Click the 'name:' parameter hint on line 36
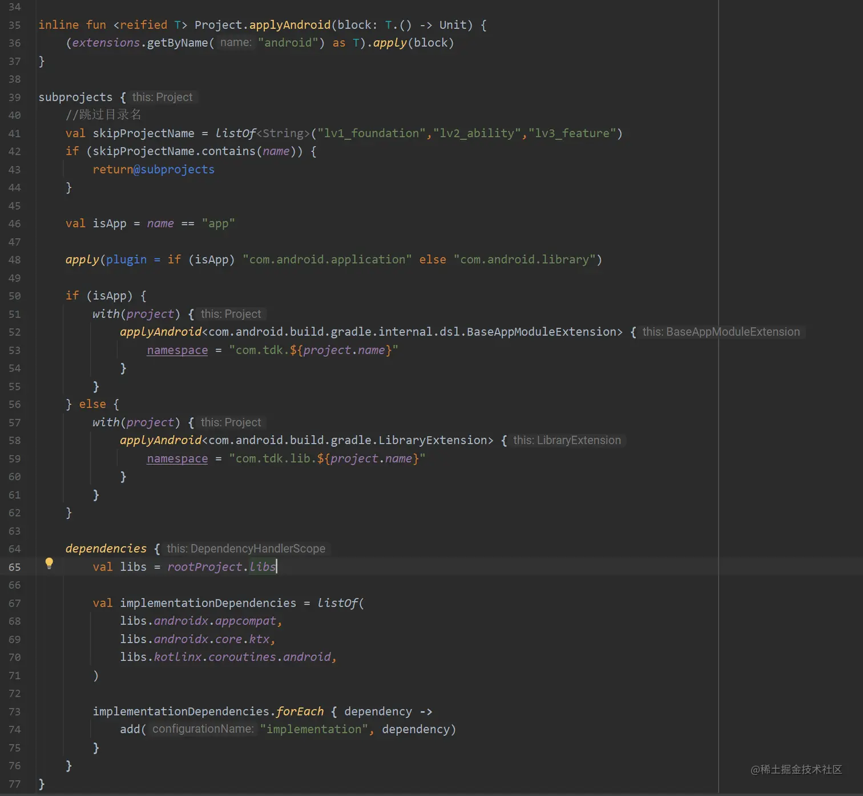The height and width of the screenshot is (796, 863). 236,43
